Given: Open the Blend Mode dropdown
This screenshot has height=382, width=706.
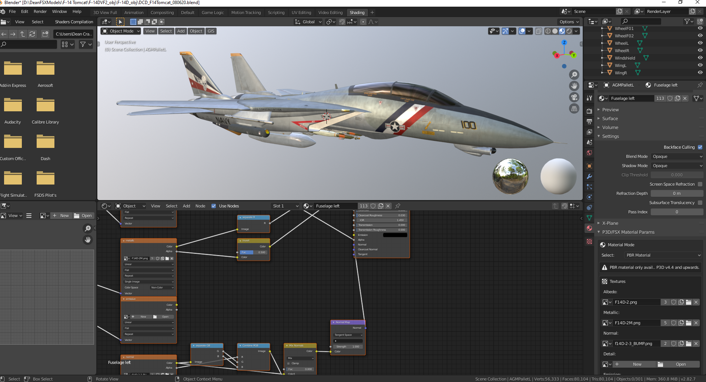Looking at the screenshot, I should [x=677, y=156].
